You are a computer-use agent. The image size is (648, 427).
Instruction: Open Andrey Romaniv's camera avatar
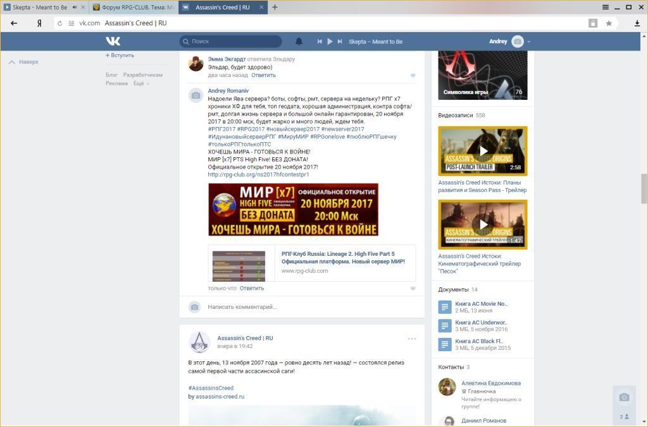pyautogui.click(x=196, y=96)
